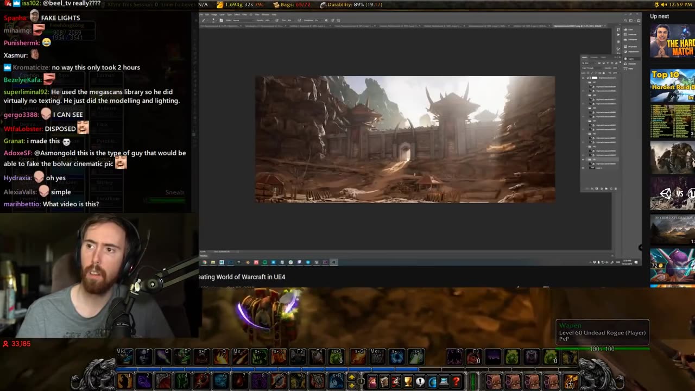Page the action bar down with the arrow

click(x=351, y=386)
